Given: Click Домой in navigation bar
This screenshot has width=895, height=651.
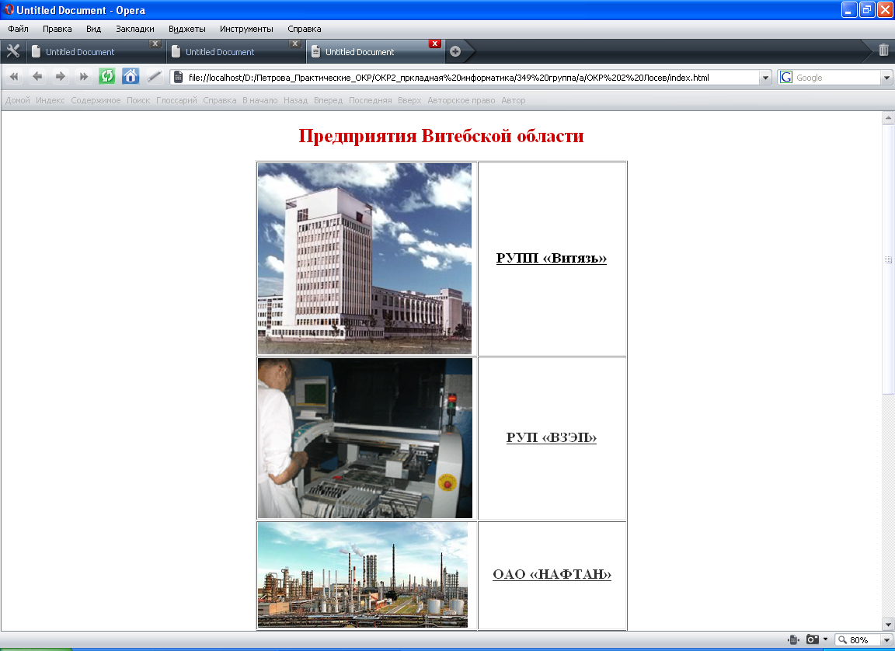Looking at the screenshot, I should point(18,100).
